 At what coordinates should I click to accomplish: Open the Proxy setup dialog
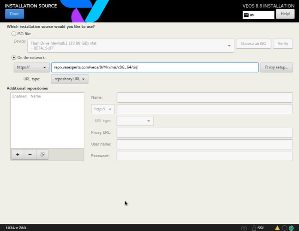[x=276, y=67]
